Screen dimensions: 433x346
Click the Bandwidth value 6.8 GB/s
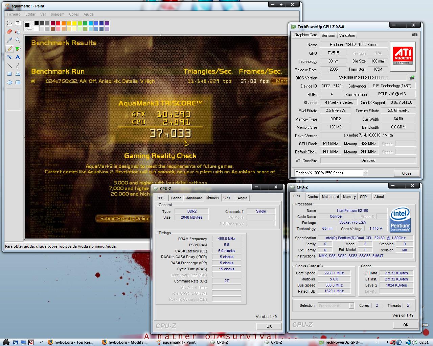(398, 127)
